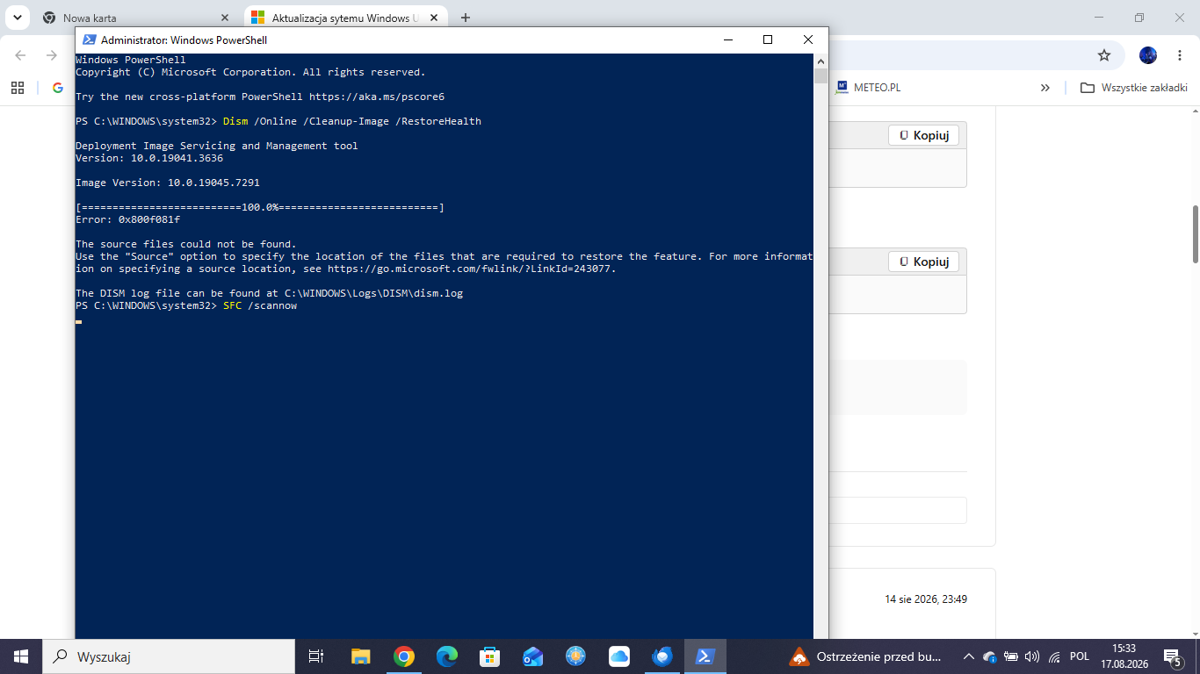Click the PowerShell taskbar button
1200x674 pixels.
705,656
